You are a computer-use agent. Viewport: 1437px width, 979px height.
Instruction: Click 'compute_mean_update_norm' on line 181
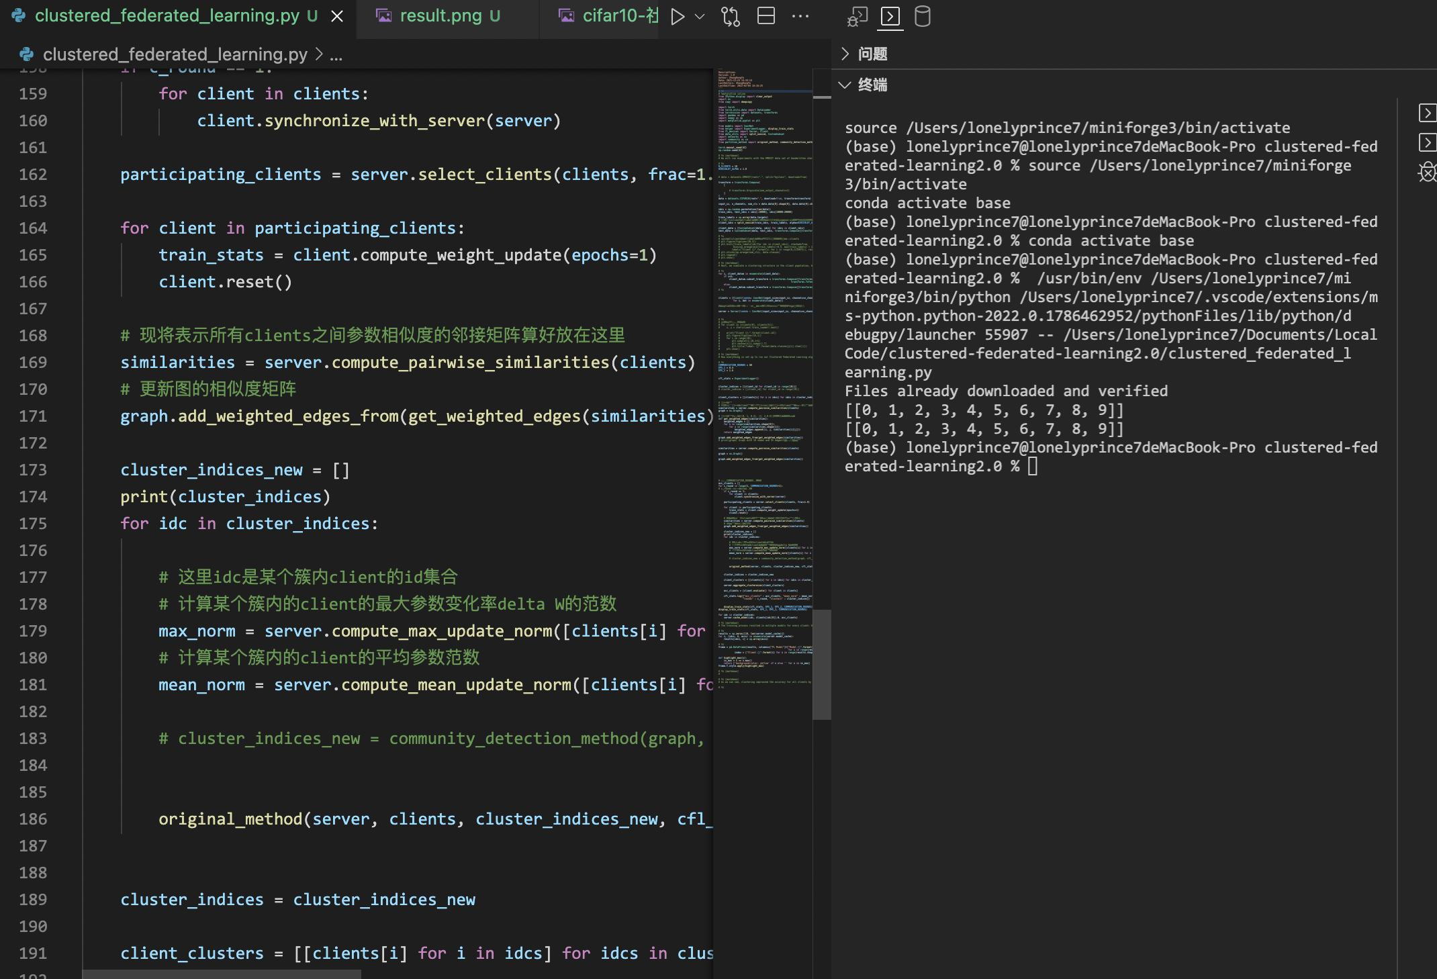pos(456,685)
